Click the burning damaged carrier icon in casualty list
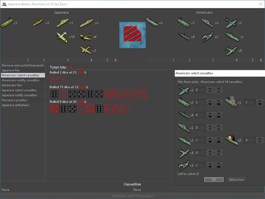The image size is (265, 199). pos(231,102)
